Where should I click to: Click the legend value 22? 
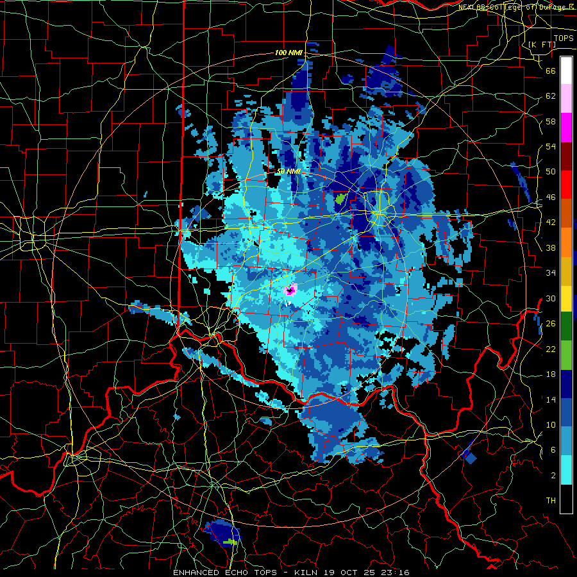pyautogui.click(x=551, y=349)
